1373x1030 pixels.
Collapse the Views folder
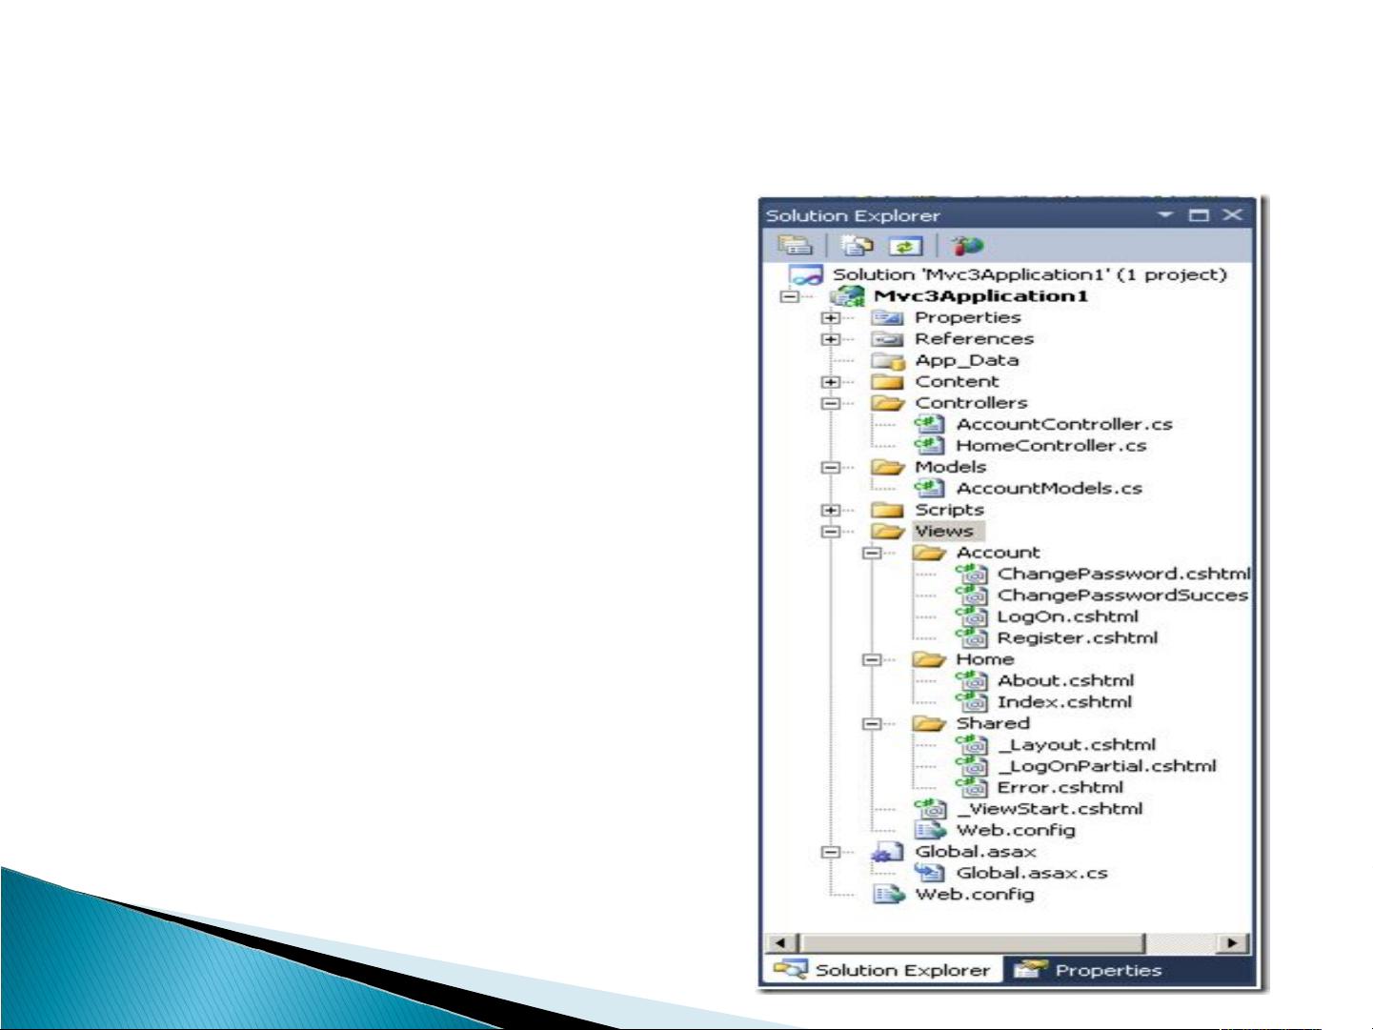tap(831, 532)
